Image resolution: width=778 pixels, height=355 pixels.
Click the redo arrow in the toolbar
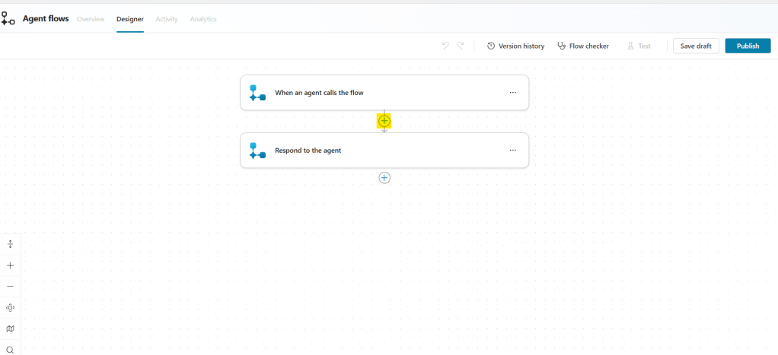tap(461, 46)
